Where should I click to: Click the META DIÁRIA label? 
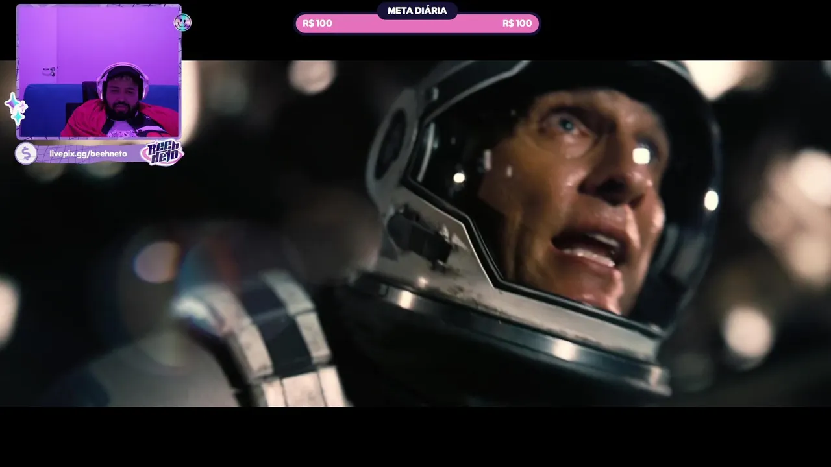coord(417,10)
